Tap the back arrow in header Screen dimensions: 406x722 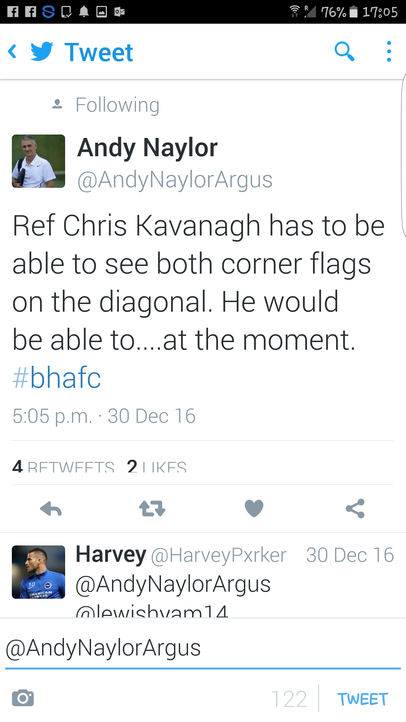click(x=12, y=52)
